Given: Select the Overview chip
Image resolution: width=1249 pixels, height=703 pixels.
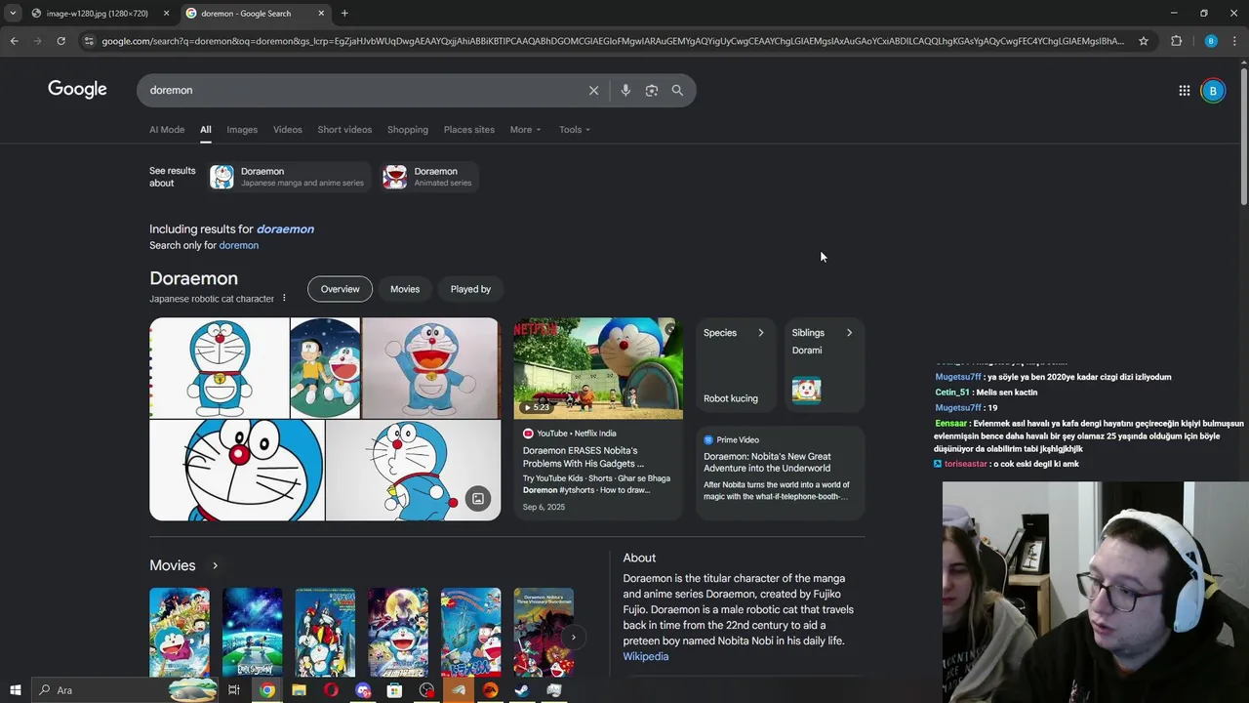Looking at the screenshot, I should tap(340, 289).
